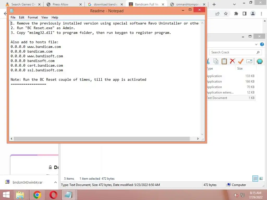The width and height of the screenshot is (267, 200).
Task: Close the onmarshtompor tab
Action: pyautogui.click(x=204, y=4)
